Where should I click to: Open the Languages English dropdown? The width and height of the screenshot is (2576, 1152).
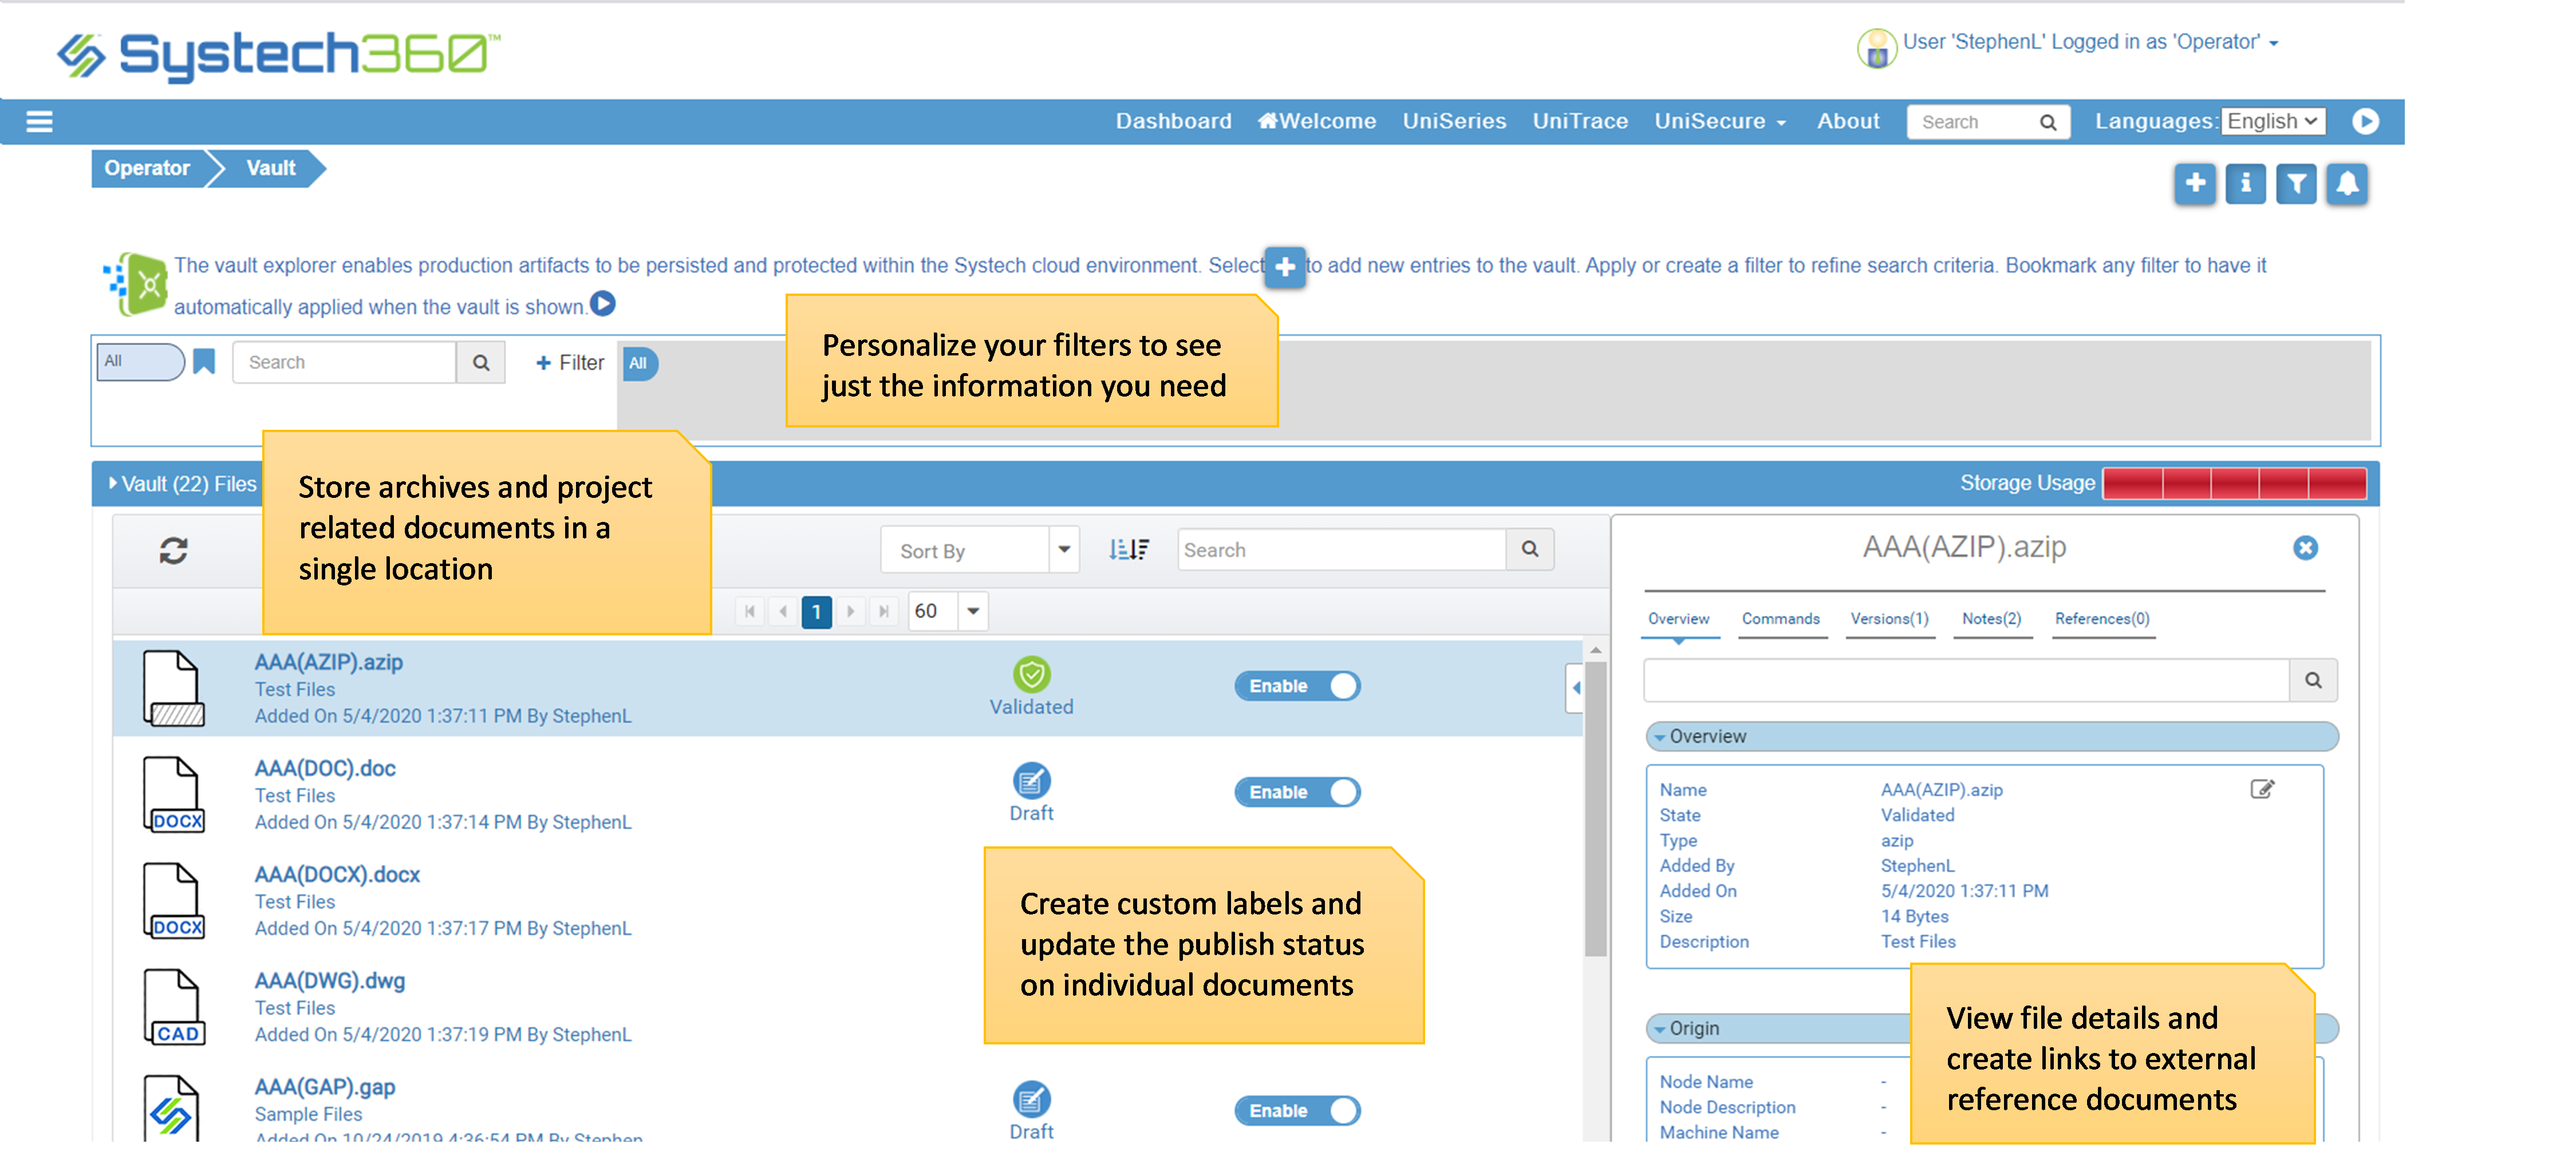[x=2273, y=121]
